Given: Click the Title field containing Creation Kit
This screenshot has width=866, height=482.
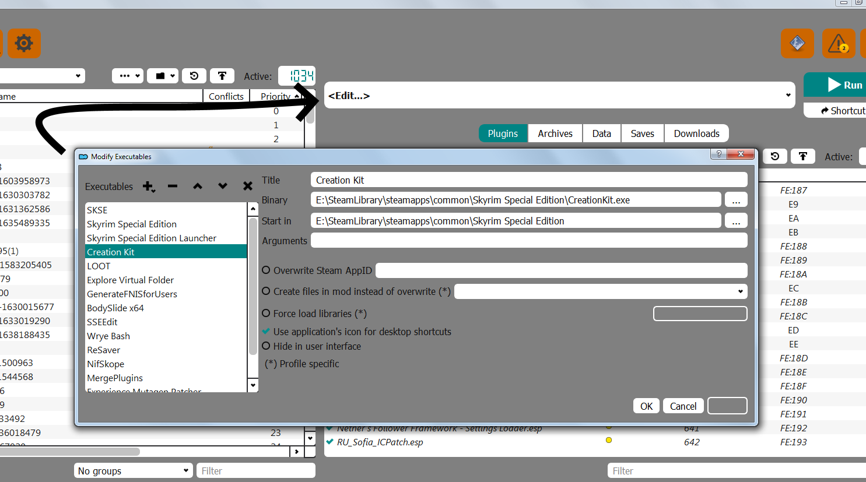Looking at the screenshot, I should click(x=529, y=180).
